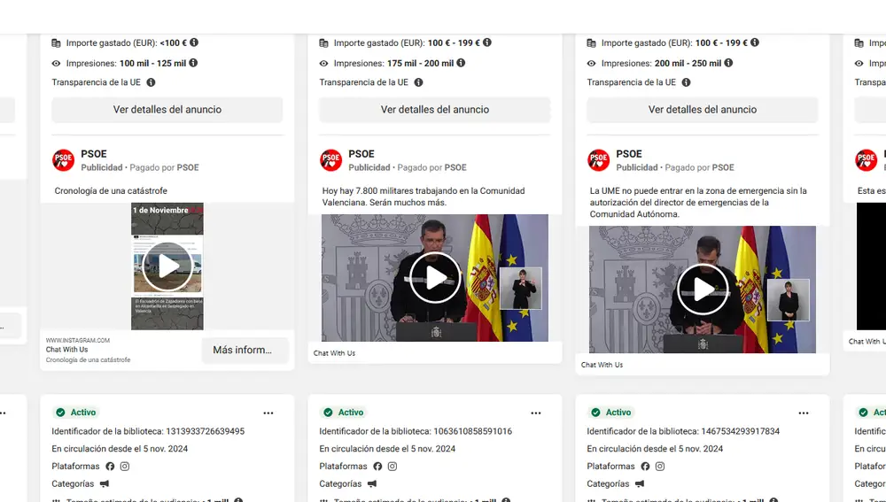Click info icon next to '200 mil - 250 mil' impressions
Image resolution: width=886 pixels, height=502 pixels.
coord(728,63)
